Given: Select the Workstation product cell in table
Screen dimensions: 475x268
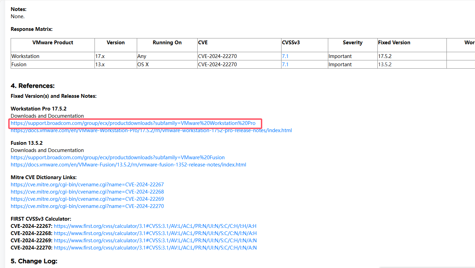Looking at the screenshot, I should click(x=53, y=56).
